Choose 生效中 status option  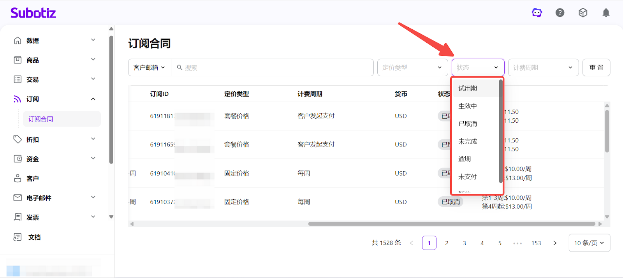coord(468,106)
